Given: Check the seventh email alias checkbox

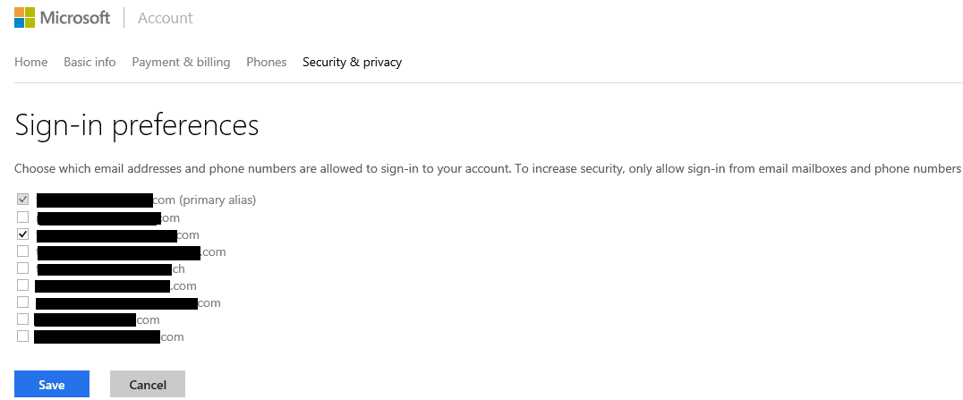Looking at the screenshot, I should click(x=22, y=302).
